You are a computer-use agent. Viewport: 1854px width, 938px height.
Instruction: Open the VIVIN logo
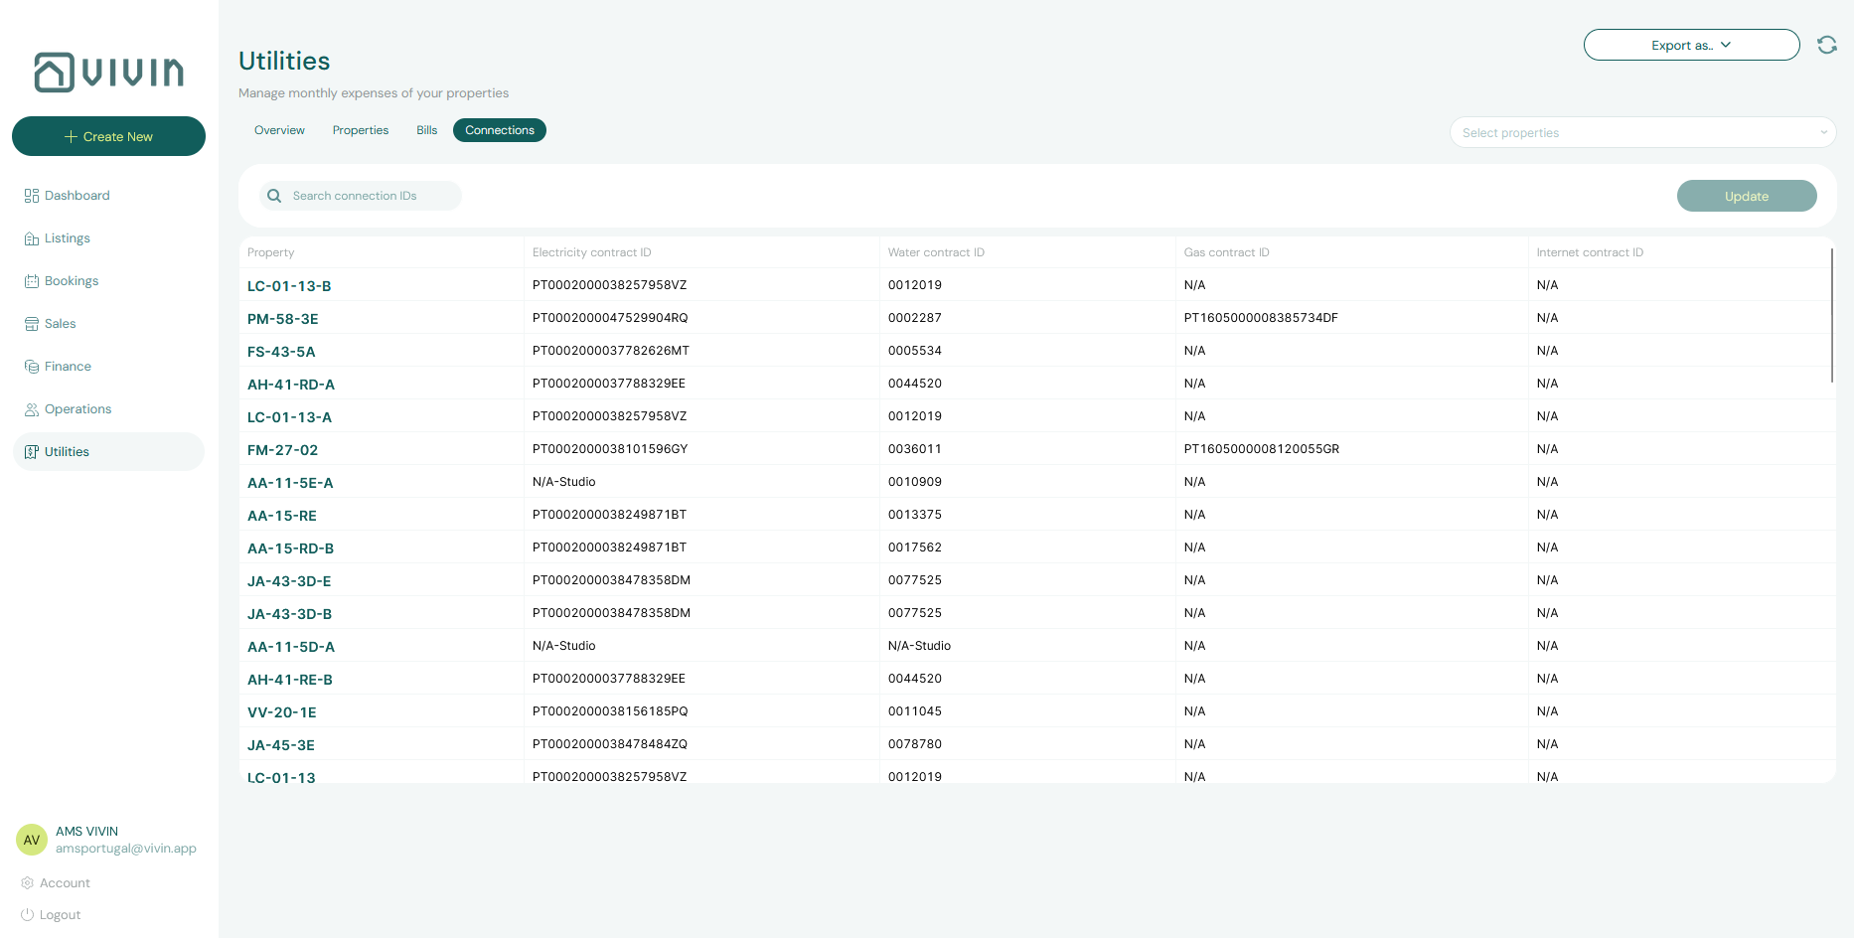click(x=108, y=72)
